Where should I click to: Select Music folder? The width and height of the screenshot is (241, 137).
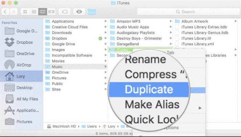(76, 67)
